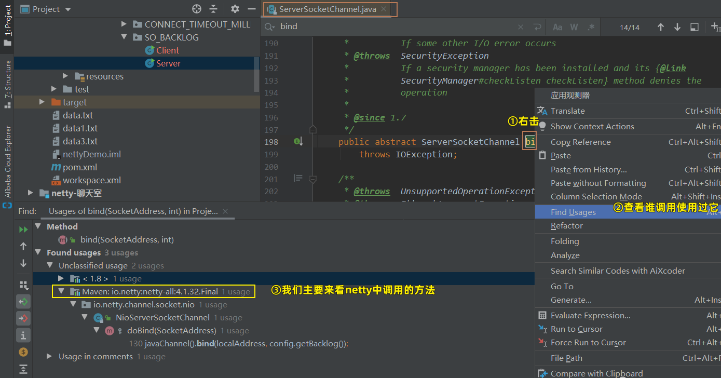Click the NioServerSocketChannel class icon
Viewport: 721px width, 378px height.
[99, 318]
